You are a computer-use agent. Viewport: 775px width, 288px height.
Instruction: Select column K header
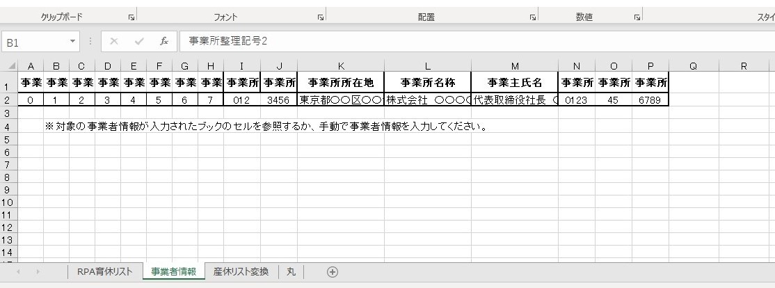pos(340,66)
